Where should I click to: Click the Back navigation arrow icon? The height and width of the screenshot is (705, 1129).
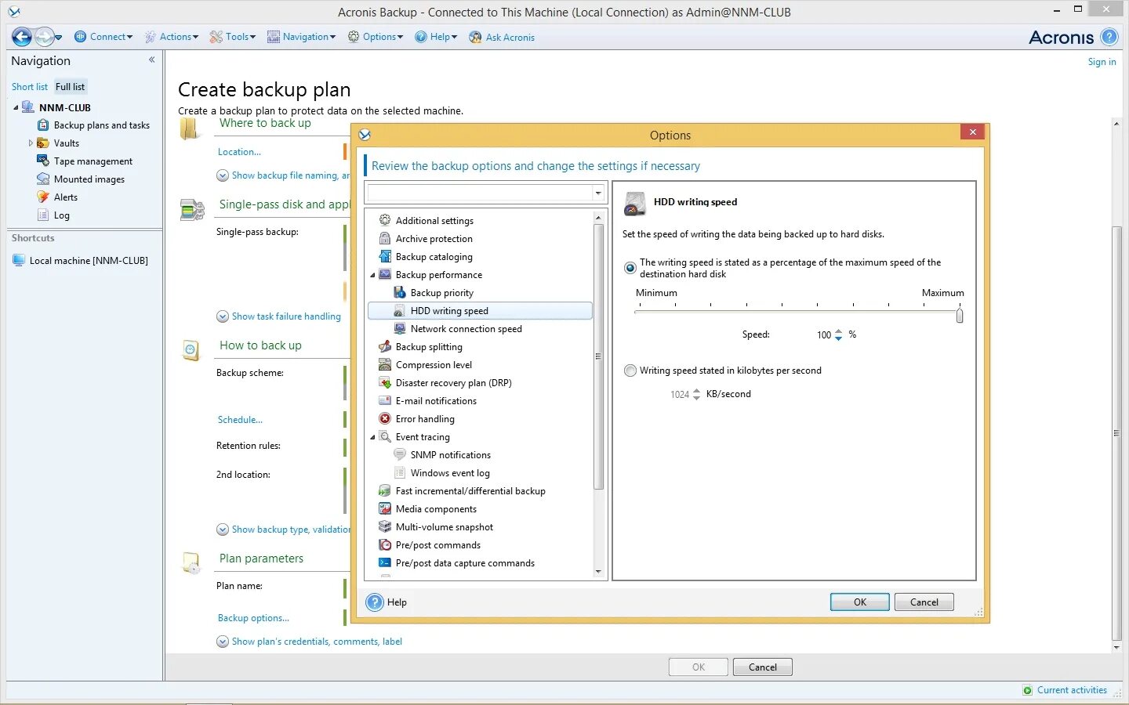click(x=22, y=37)
